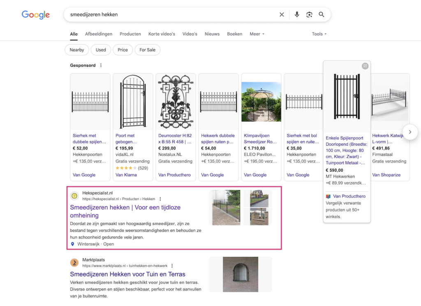Expand the Meer dropdown menu
This screenshot has width=421, height=306.
coord(257,34)
